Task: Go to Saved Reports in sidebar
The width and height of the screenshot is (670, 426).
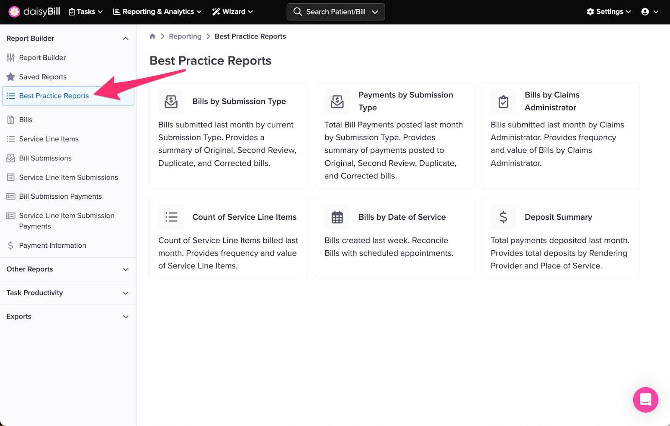Action: tap(43, 77)
